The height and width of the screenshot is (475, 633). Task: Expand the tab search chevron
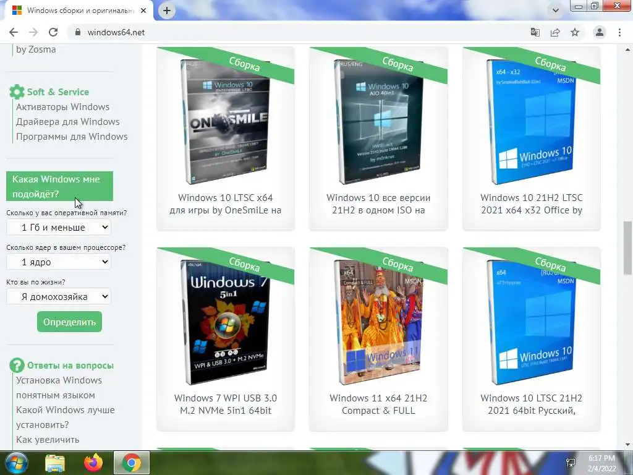click(556, 11)
